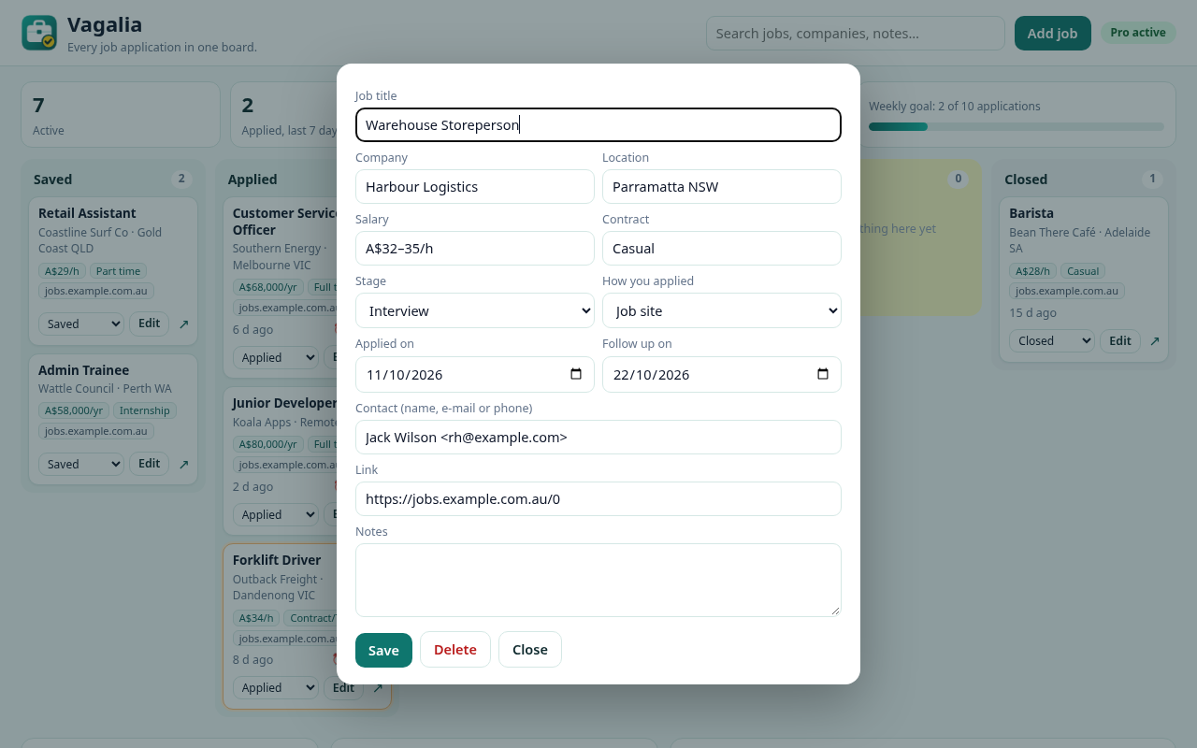
Task: Close the edit job dialog
Action: coord(530,650)
